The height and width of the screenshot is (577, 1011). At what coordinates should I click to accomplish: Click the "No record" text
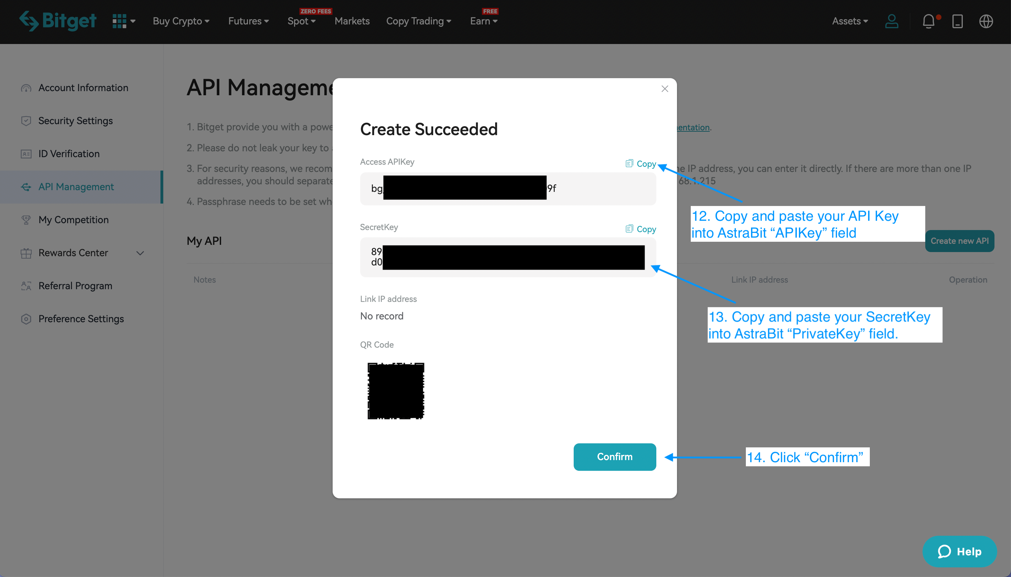coord(382,316)
